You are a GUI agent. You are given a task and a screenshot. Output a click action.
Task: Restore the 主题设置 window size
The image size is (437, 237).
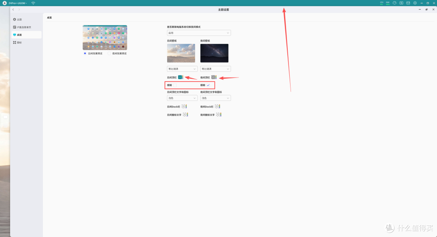pyautogui.click(x=426, y=9)
